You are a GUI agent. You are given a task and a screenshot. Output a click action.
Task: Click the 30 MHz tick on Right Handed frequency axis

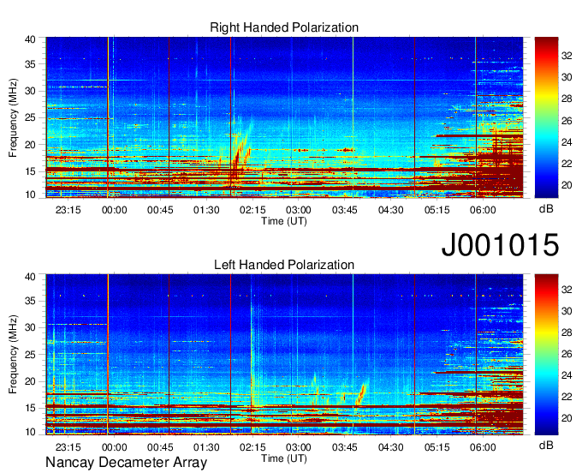click(x=30, y=91)
